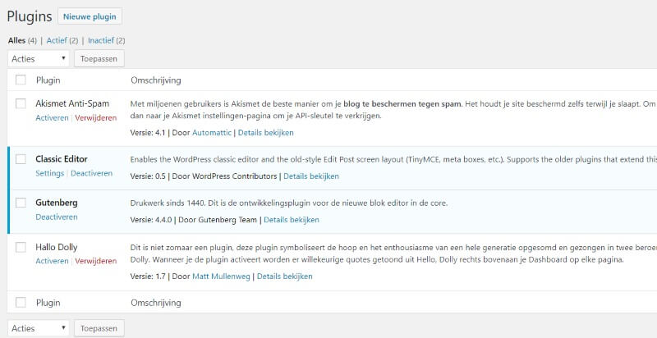Activate the Akismet Anti-Spam plugin
Viewport: 657px width, 338px height.
click(52, 118)
